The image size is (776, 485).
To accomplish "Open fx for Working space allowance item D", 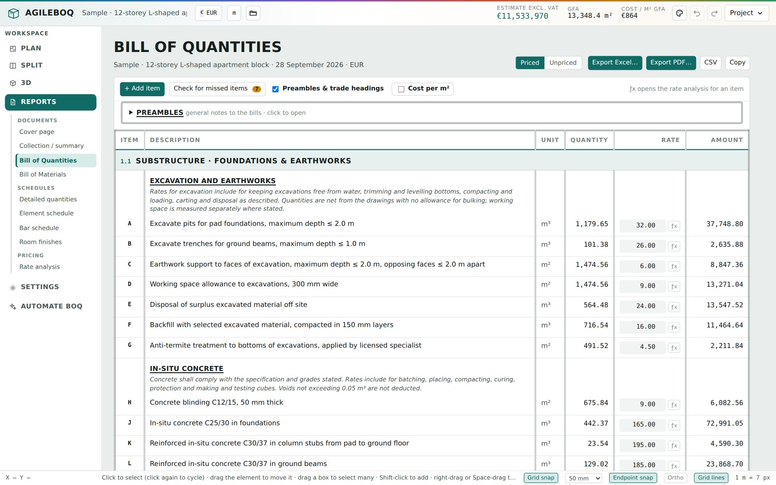I will [674, 286].
